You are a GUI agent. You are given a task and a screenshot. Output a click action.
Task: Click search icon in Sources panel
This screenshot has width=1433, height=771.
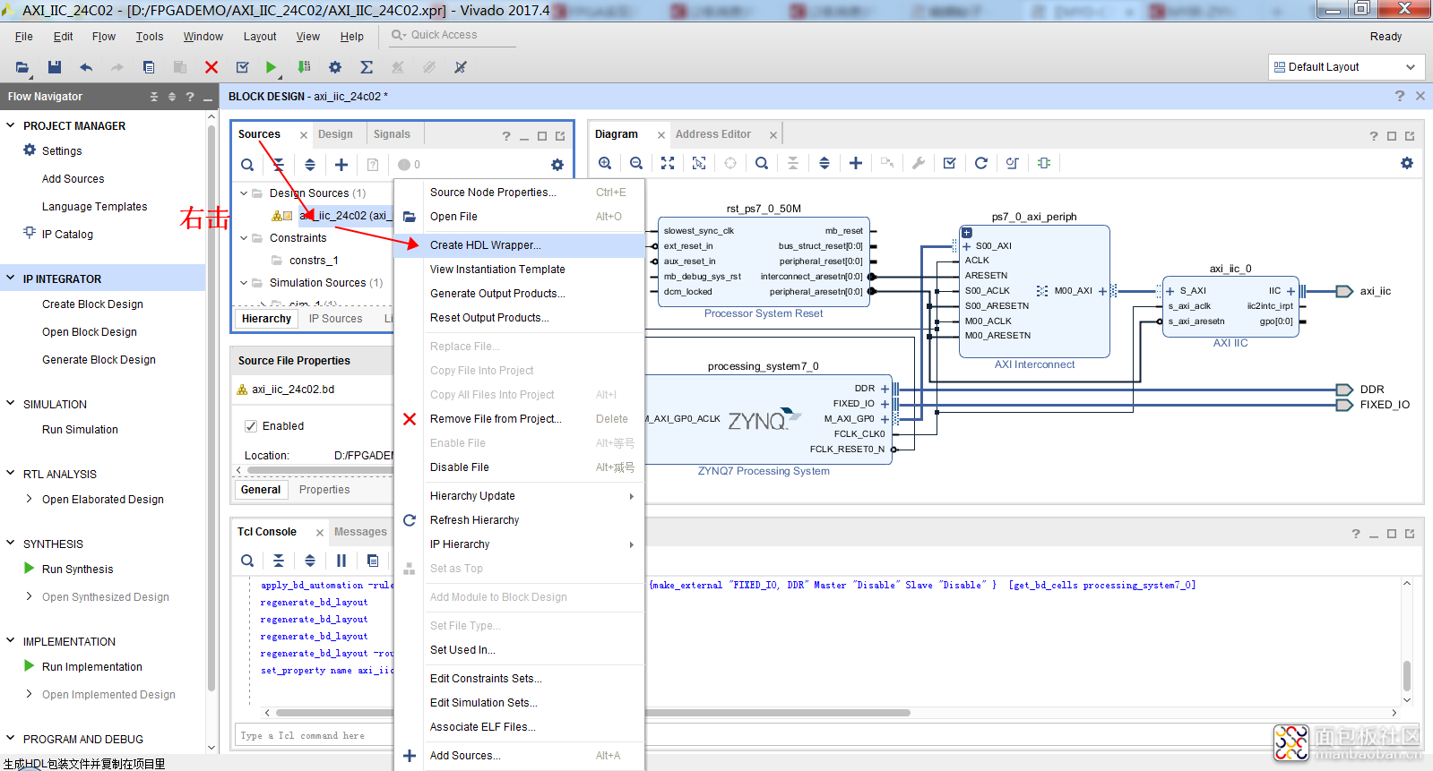[247, 165]
